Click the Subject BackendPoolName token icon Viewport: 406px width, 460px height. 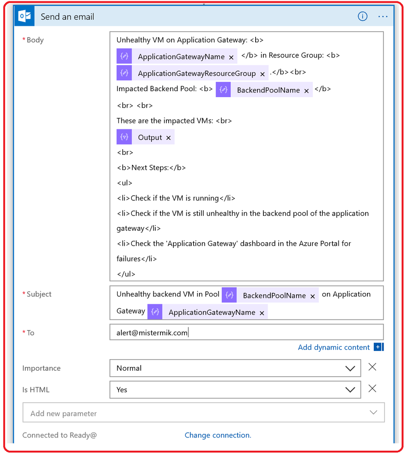tap(229, 295)
